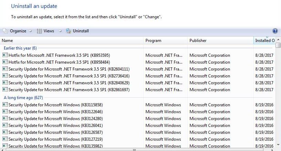Click 'Microsoft Windows' program cell for KB3115858

[x=163, y=105]
